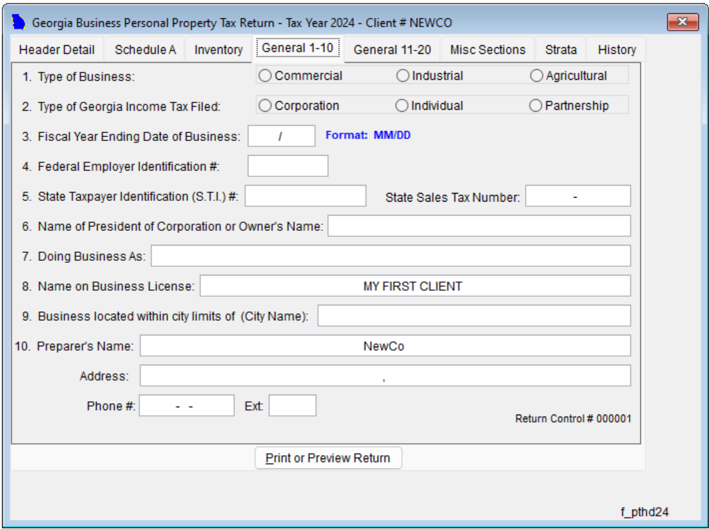Click the Doing Business As field
Viewport: 709px width, 529px height.
(390, 256)
